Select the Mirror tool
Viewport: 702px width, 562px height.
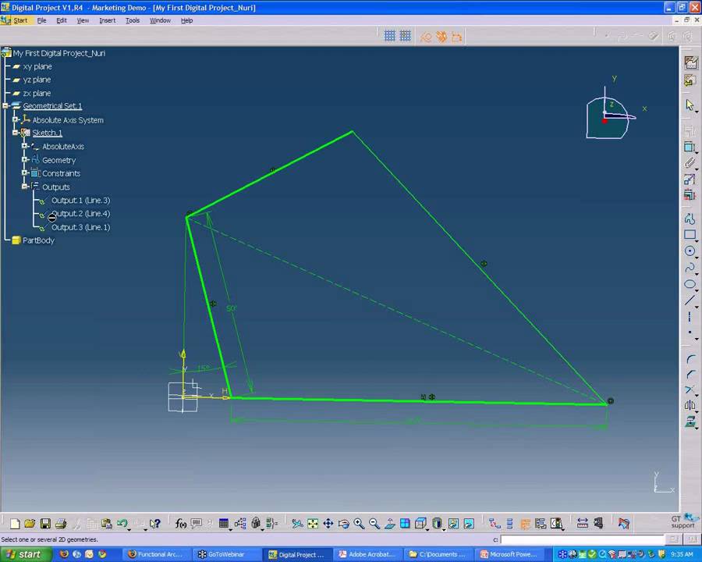[690, 405]
